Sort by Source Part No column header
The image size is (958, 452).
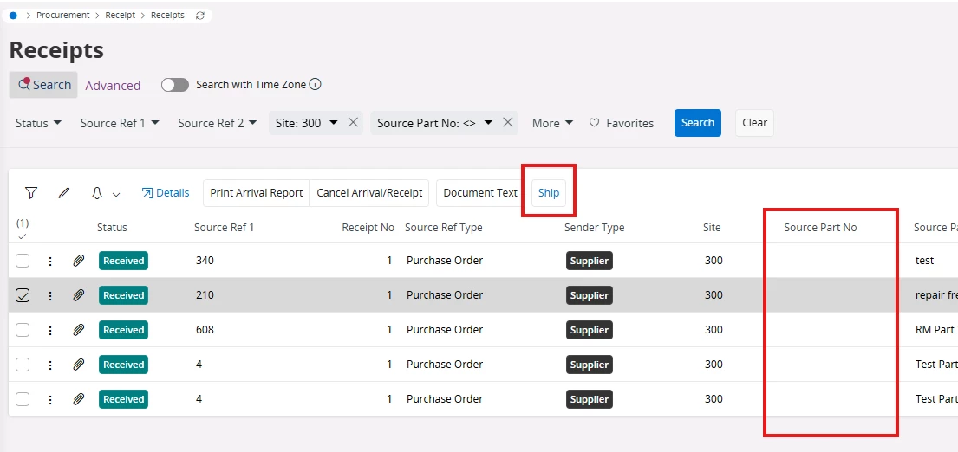click(820, 228)
